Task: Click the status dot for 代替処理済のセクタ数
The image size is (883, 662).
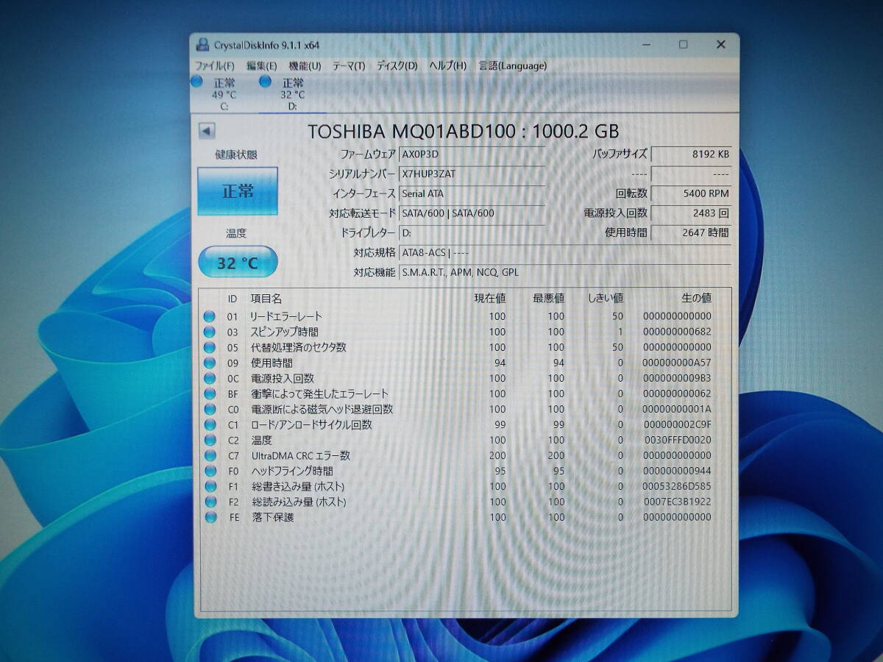Action: [210, 347]
